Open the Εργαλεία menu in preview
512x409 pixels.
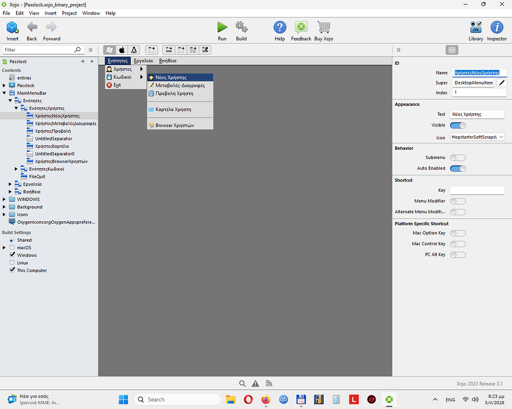pyautogui.click(x=143, y=60)
